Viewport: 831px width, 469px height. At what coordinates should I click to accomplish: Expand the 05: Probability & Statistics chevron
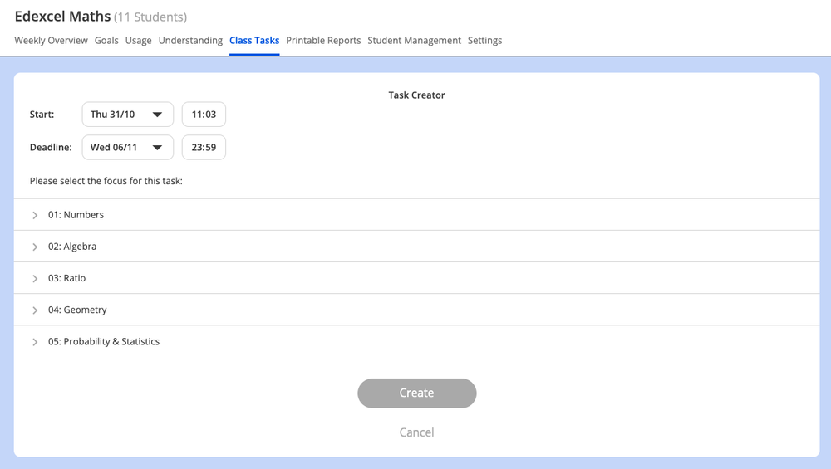click(x=35, y=342)
